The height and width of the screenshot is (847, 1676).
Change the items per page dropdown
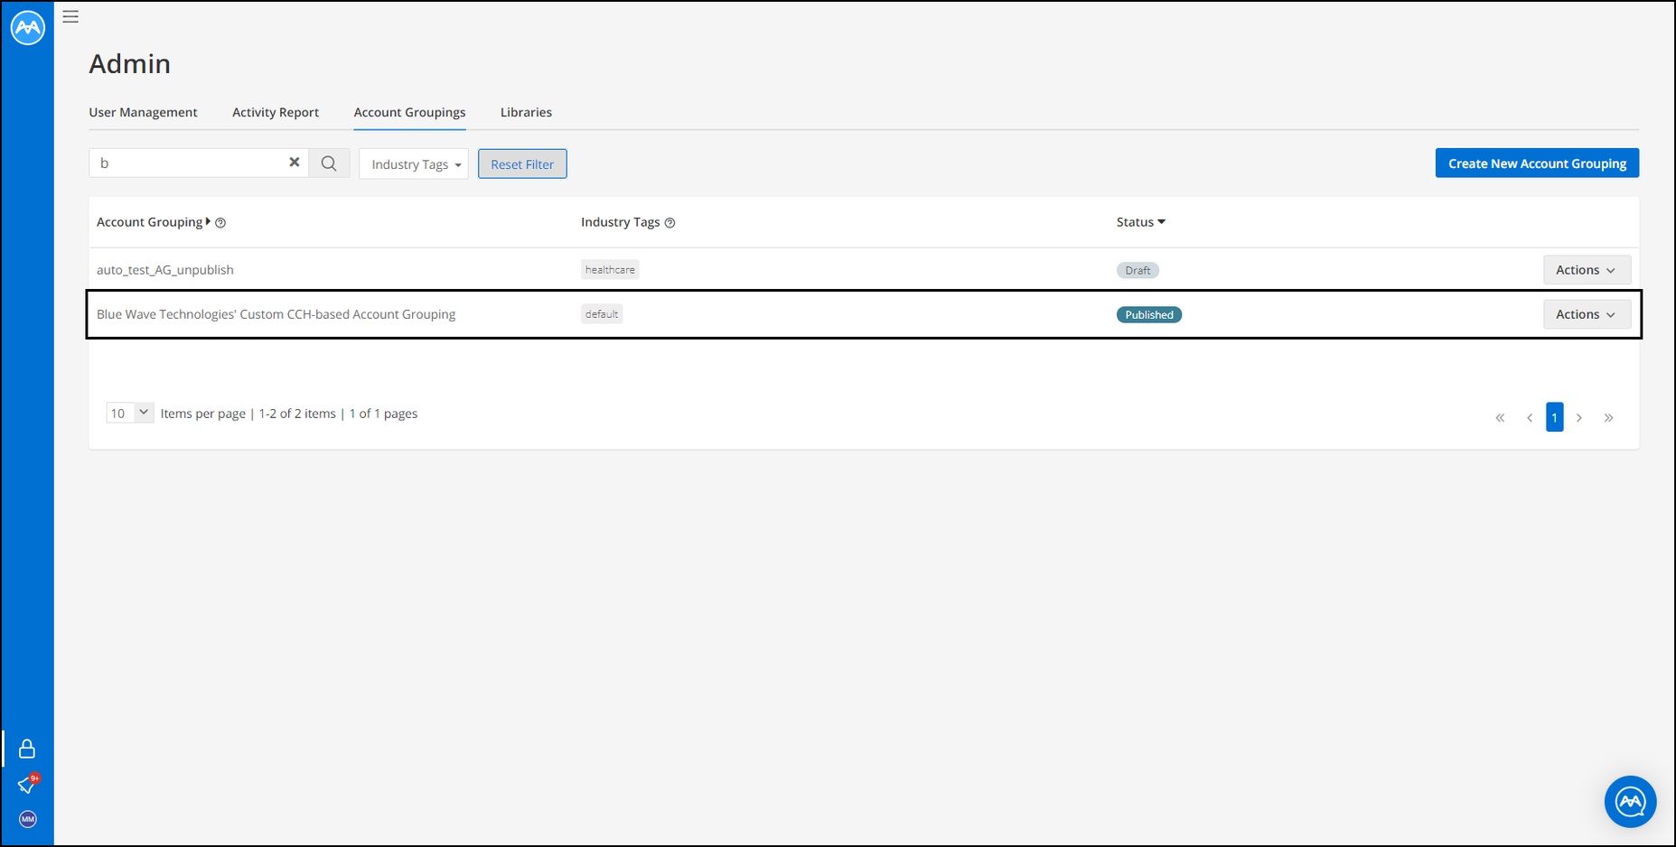pyautogui.click(x=129, y=414)
